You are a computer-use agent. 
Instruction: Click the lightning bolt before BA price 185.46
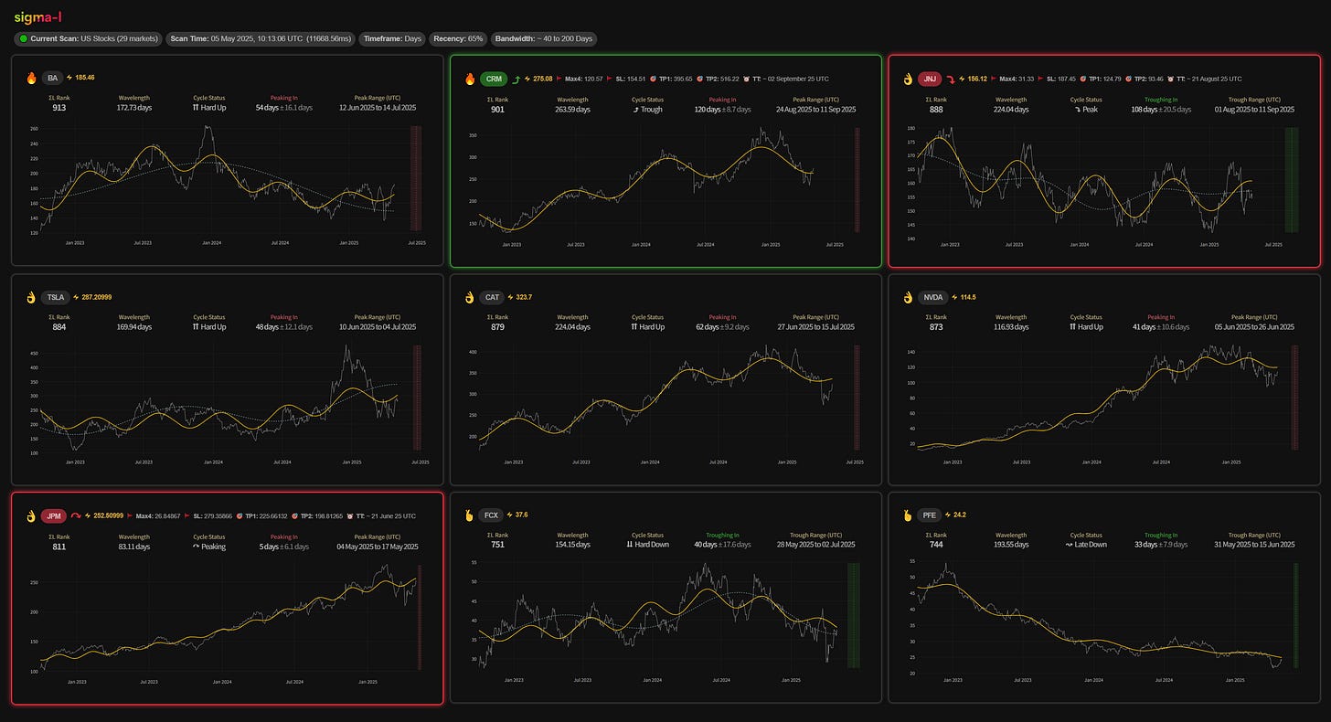(69, 79)
